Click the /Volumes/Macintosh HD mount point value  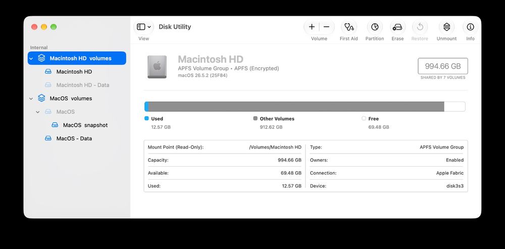click(x=275, y=147)
